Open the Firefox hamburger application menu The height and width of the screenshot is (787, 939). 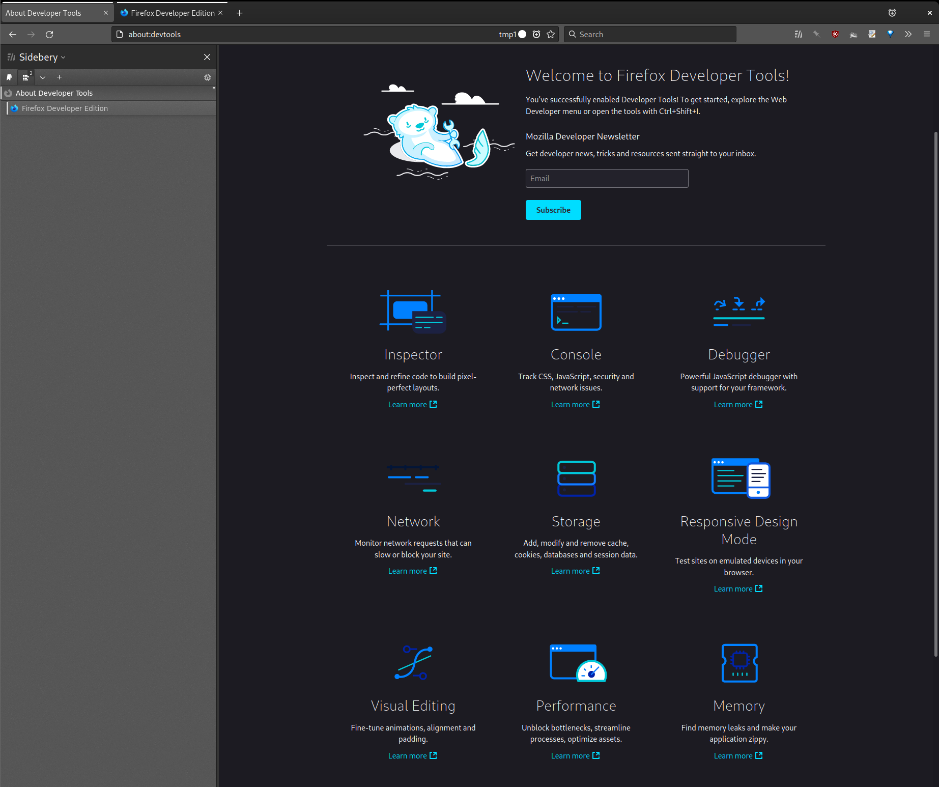926,34
